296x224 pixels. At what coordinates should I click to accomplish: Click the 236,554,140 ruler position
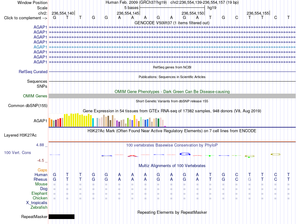coord(63,13)
